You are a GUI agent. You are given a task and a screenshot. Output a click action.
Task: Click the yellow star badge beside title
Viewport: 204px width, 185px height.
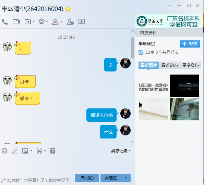(x=68, y=9)
